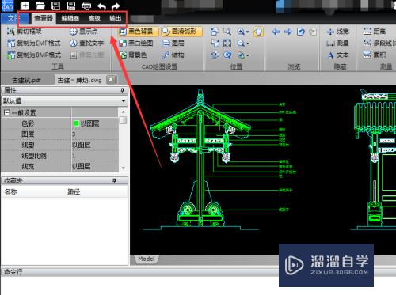Select the 线宽 row in the properties list

pyautogui.click(x=60, y=166)
